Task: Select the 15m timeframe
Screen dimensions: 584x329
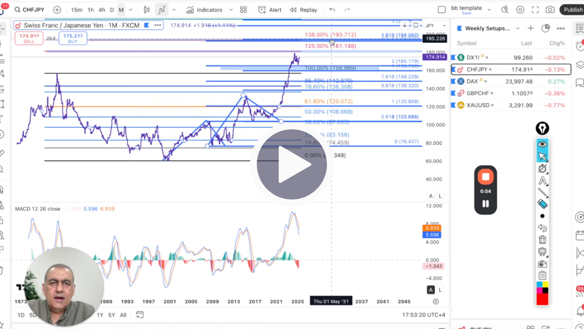Action: tap(76, 10)
